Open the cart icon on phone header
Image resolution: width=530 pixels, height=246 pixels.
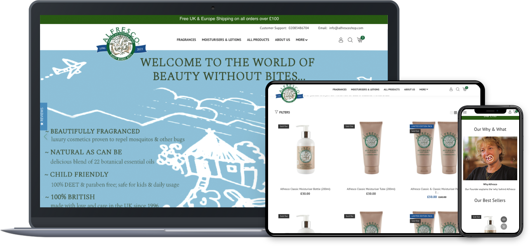point(515,112)
